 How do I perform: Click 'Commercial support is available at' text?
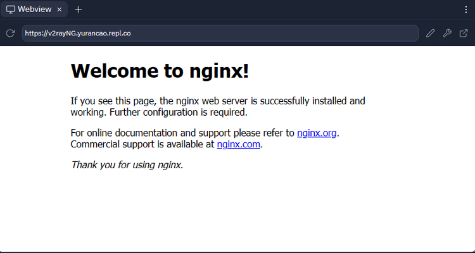point(142,144)
